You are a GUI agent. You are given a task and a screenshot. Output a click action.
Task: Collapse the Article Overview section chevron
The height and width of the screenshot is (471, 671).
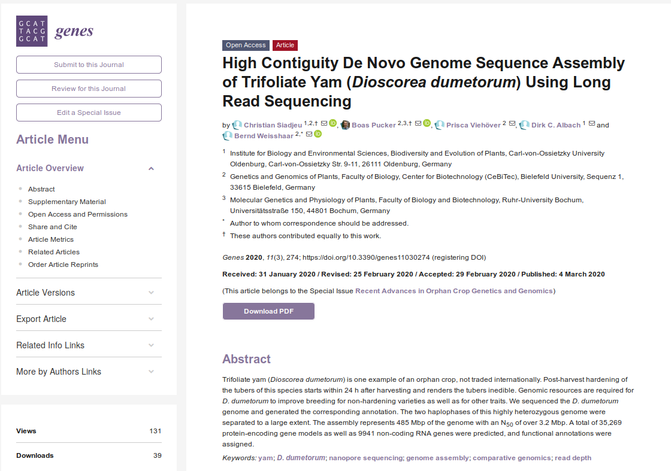[x=151, y=168]
